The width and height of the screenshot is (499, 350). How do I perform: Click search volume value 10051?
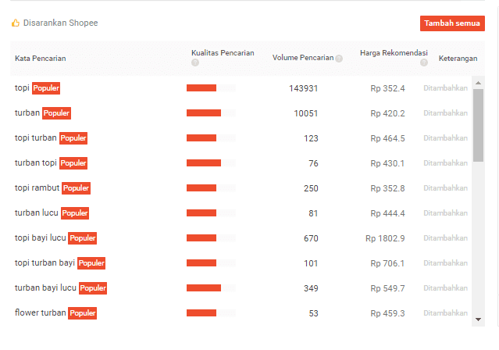click(306, 113)
